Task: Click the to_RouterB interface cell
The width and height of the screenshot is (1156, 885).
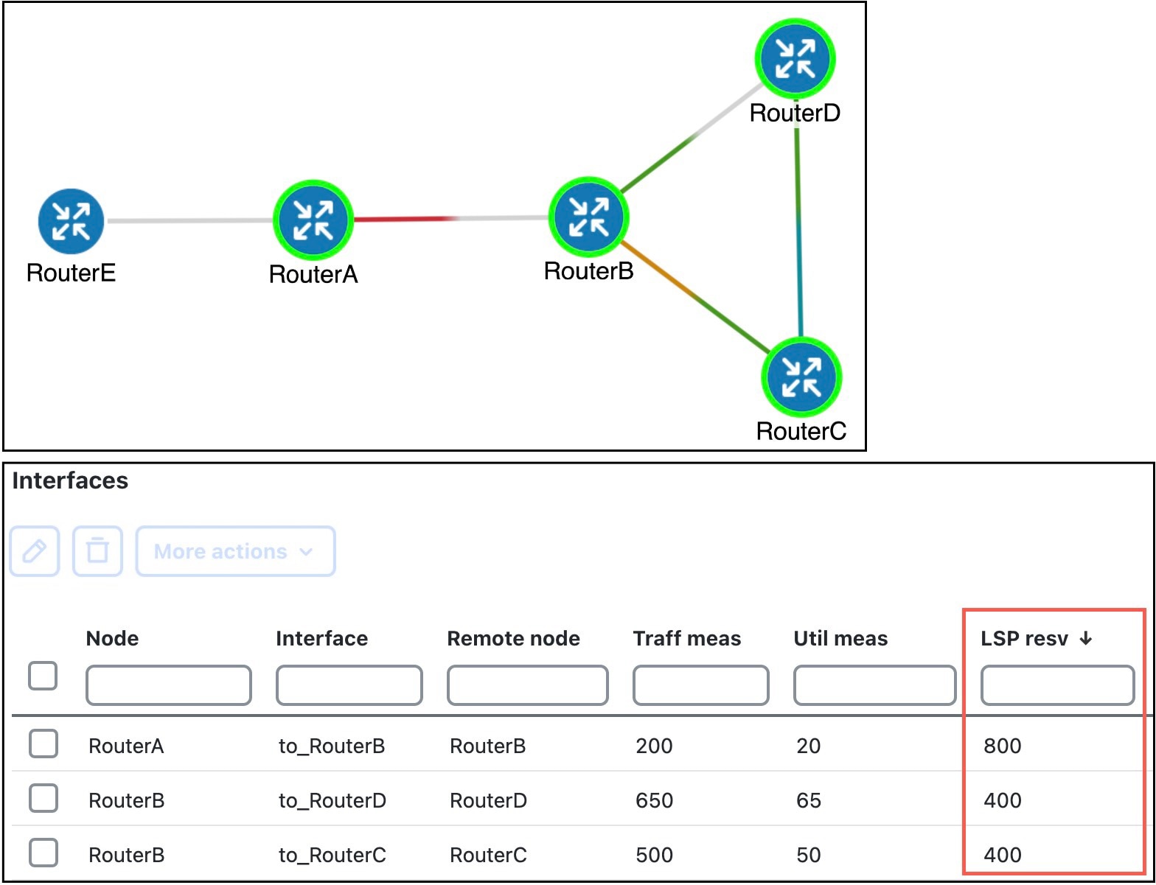Action: pyautogui.click(x=332, y=746)
